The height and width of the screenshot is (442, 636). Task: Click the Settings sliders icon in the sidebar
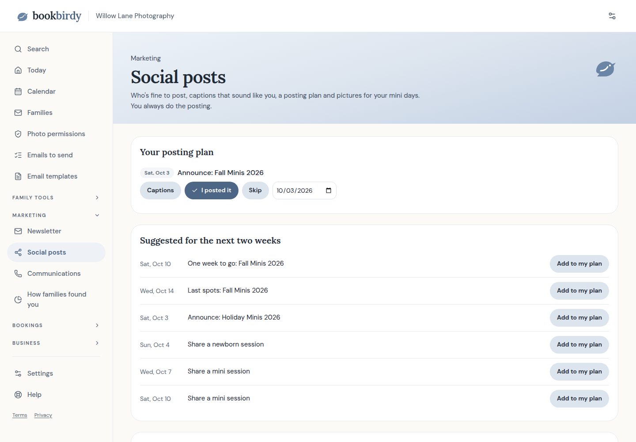pyautogui.click(x=18, y=373)
